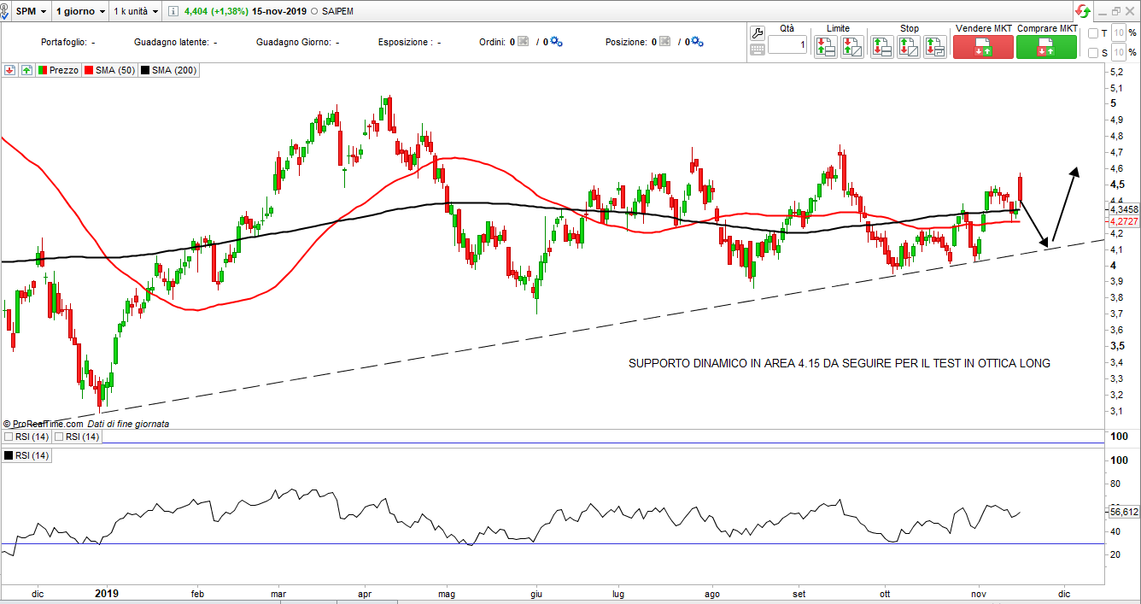This screenshot has width=1141, height=604.
Task: Open the Posizione gear settings icon
Action: pyautogui.click(x=696, y=42)
